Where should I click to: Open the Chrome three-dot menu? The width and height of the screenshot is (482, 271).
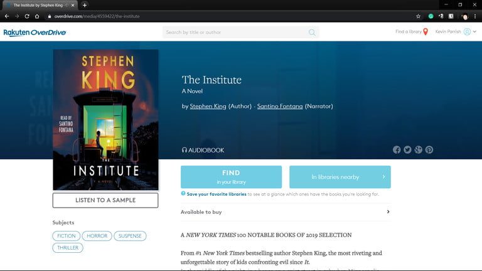(475, 16)
